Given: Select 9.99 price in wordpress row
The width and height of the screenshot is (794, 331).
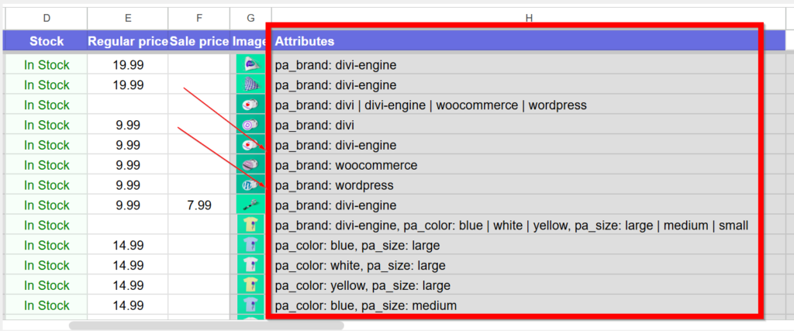Looking at the screenshot, I should (128, 185).
